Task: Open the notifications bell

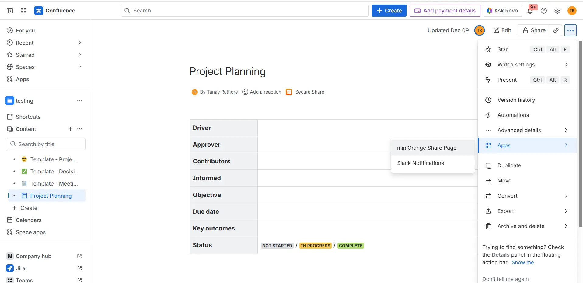Action: coord(530,10)
